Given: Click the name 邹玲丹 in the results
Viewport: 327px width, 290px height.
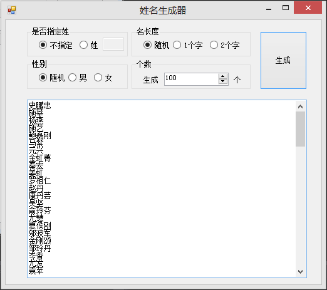Looking at the screenshot, I should coord(39,248).
